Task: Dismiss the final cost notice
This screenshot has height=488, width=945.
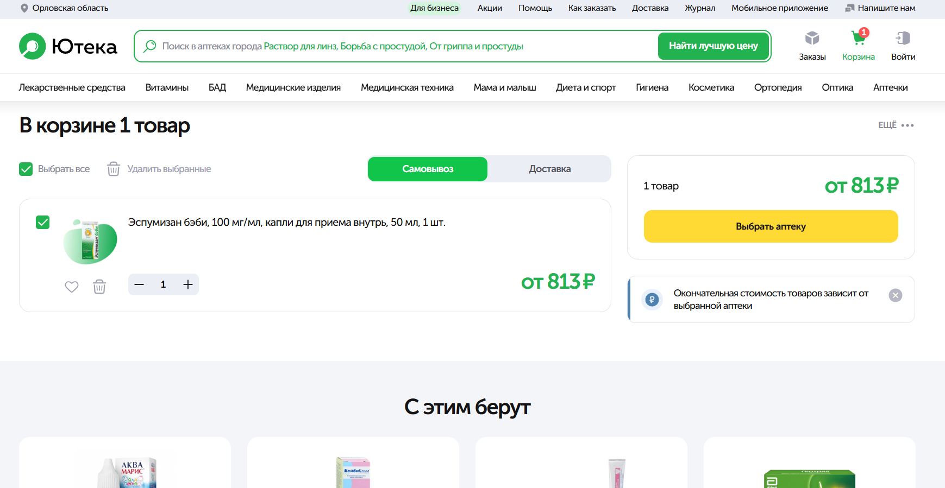Action: point(895,295)
